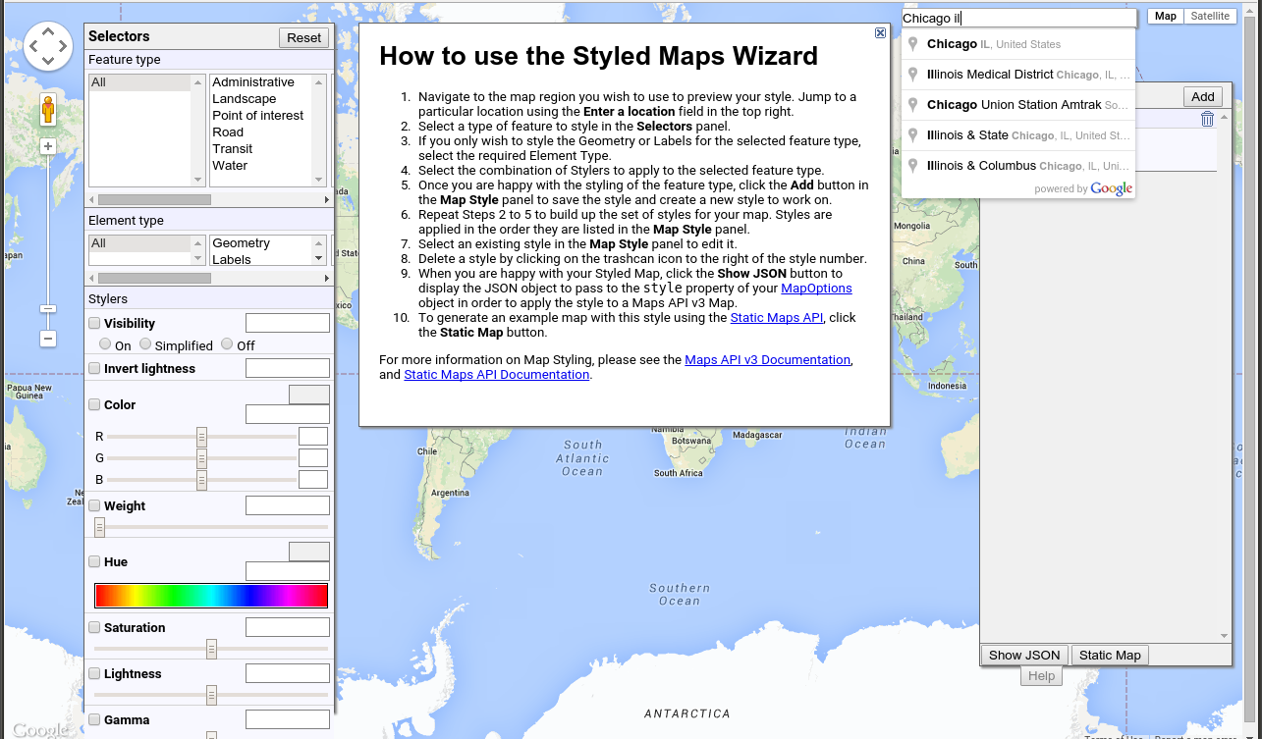Select the Off visibility radio button
The height and width of the screenshot is (739, 1262).
click(x=227, y=344)
